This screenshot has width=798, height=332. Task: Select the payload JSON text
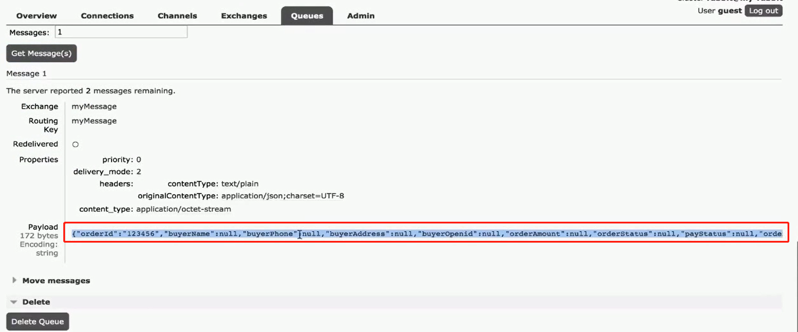point(427,234)
